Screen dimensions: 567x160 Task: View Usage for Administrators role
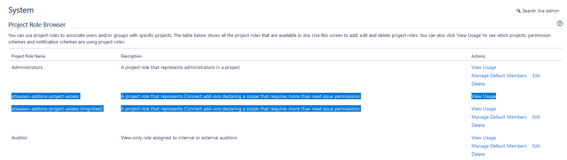coord(484,67)
